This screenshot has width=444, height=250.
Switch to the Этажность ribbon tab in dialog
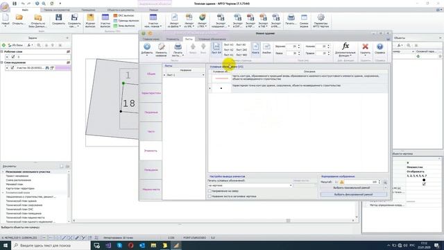click(x=173, y=39)
